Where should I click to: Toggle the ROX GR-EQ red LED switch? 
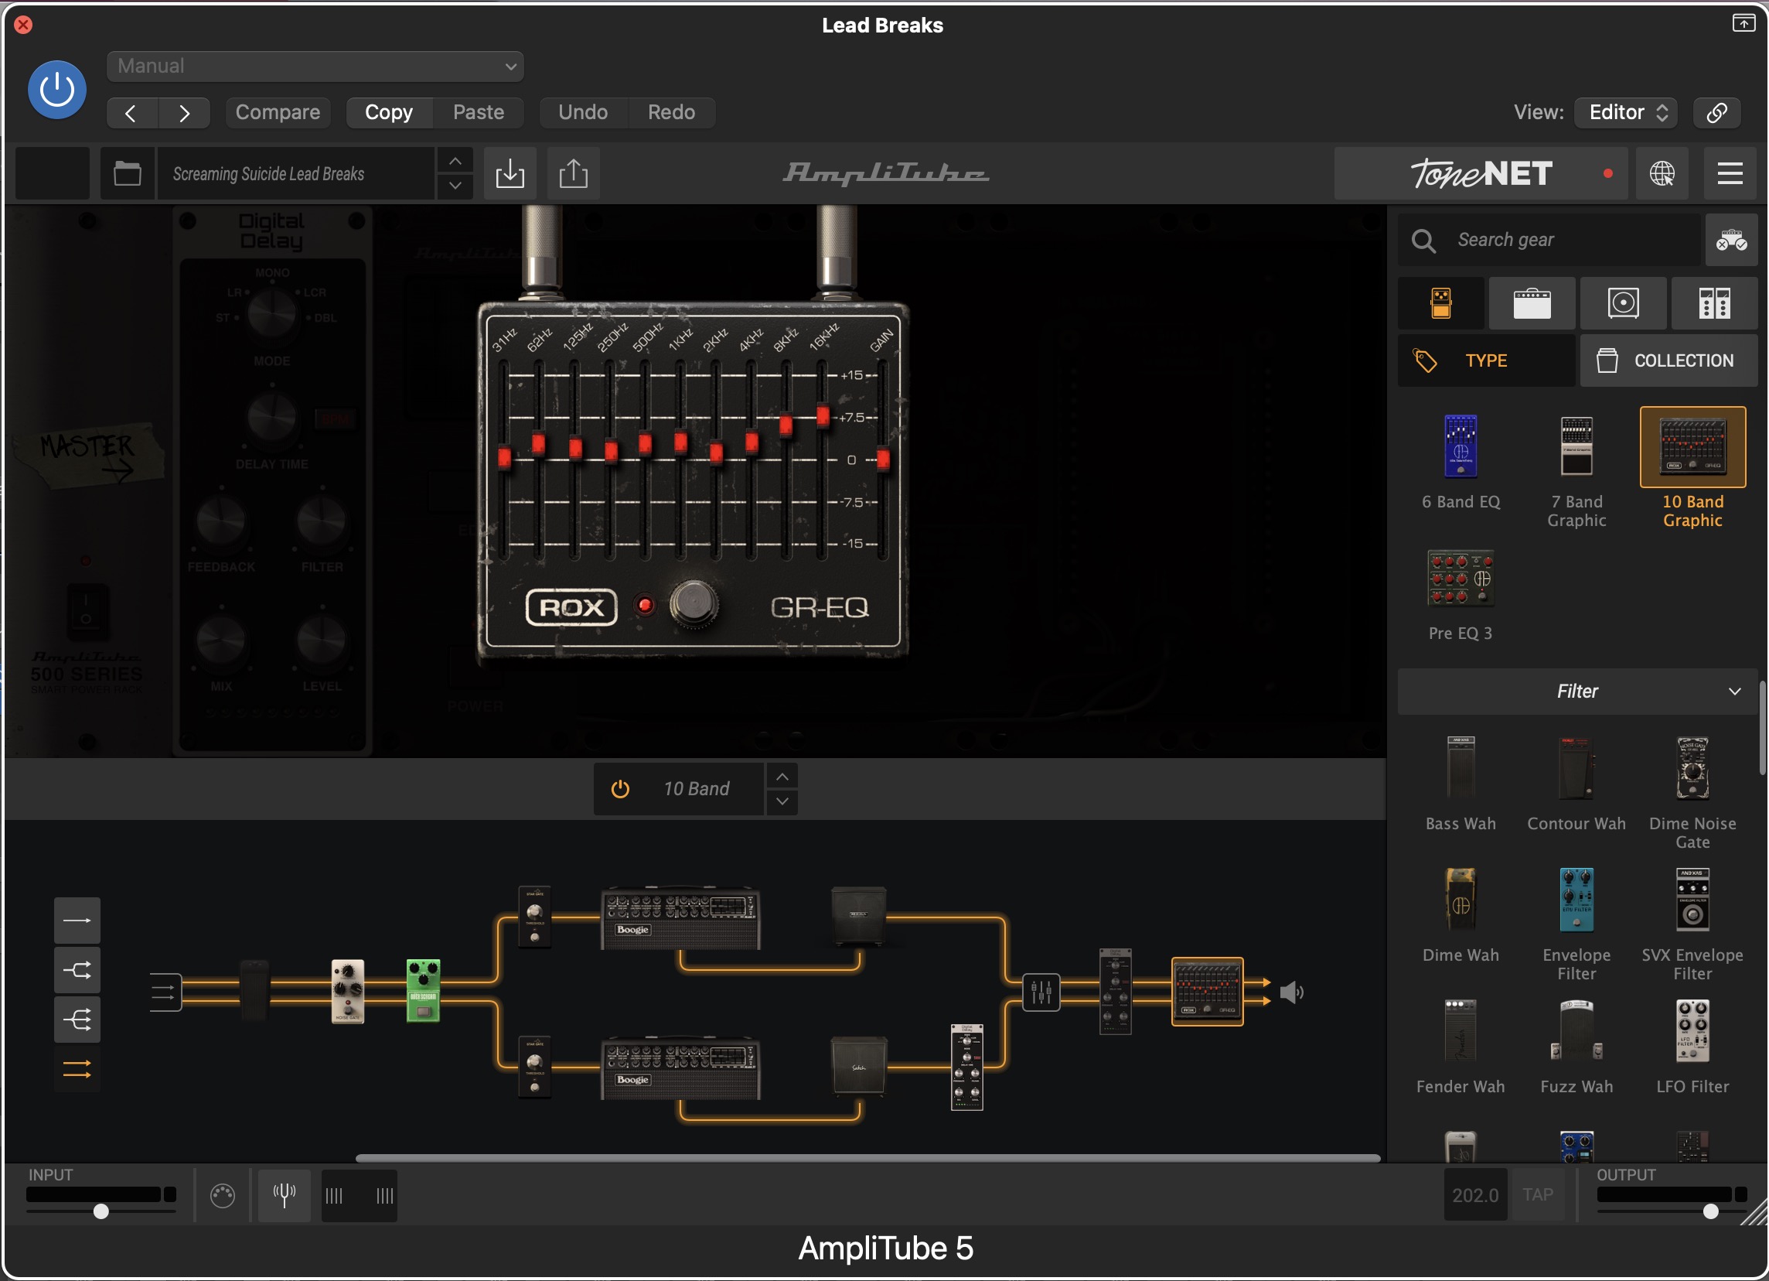click(x=645, y=606)
